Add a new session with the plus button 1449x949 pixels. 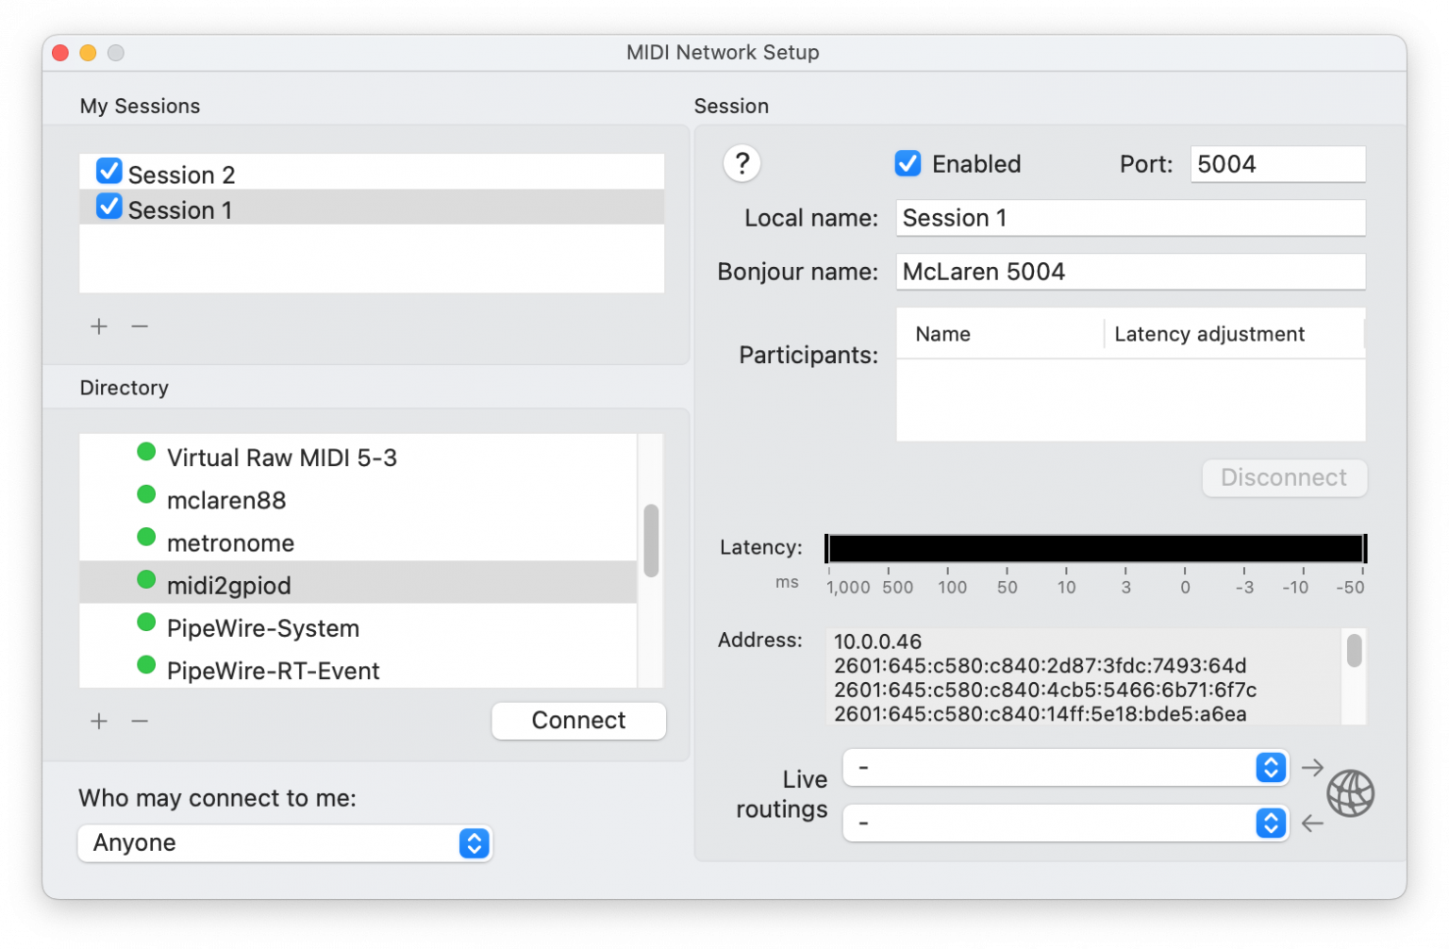(x=98, y=325)
